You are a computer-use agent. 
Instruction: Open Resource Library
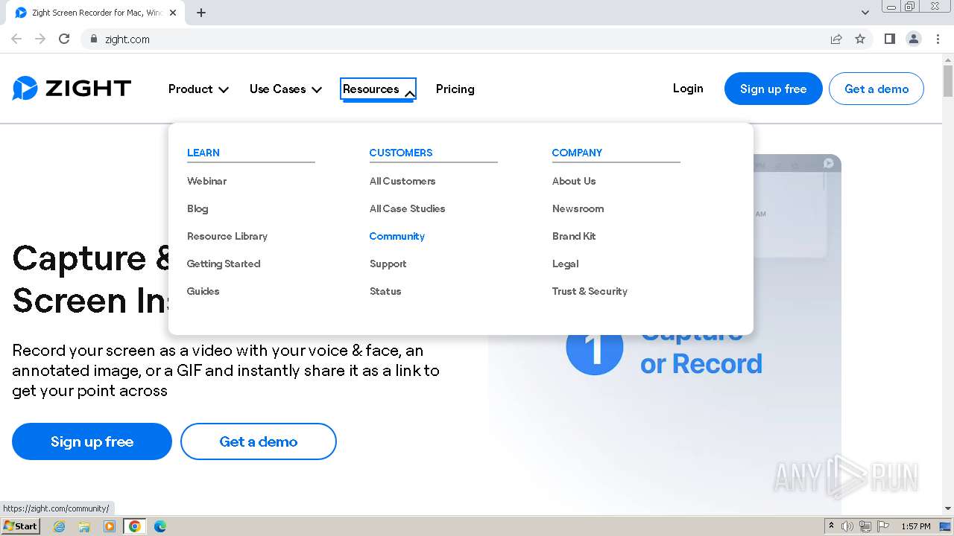[227, 236]
